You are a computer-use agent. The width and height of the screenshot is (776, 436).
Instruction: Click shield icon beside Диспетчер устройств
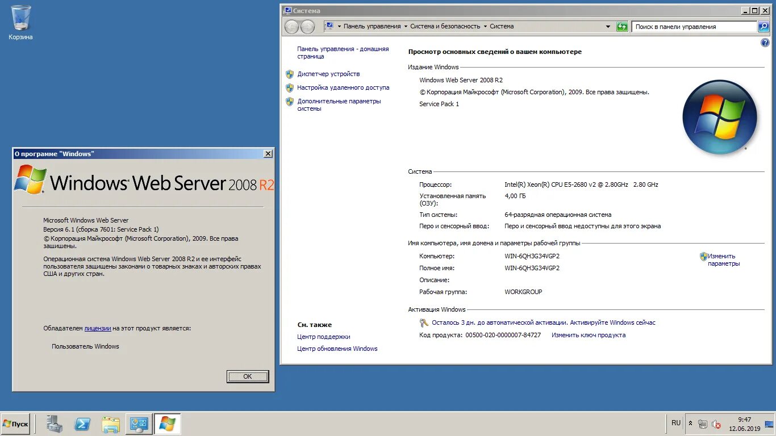(290, 74)
